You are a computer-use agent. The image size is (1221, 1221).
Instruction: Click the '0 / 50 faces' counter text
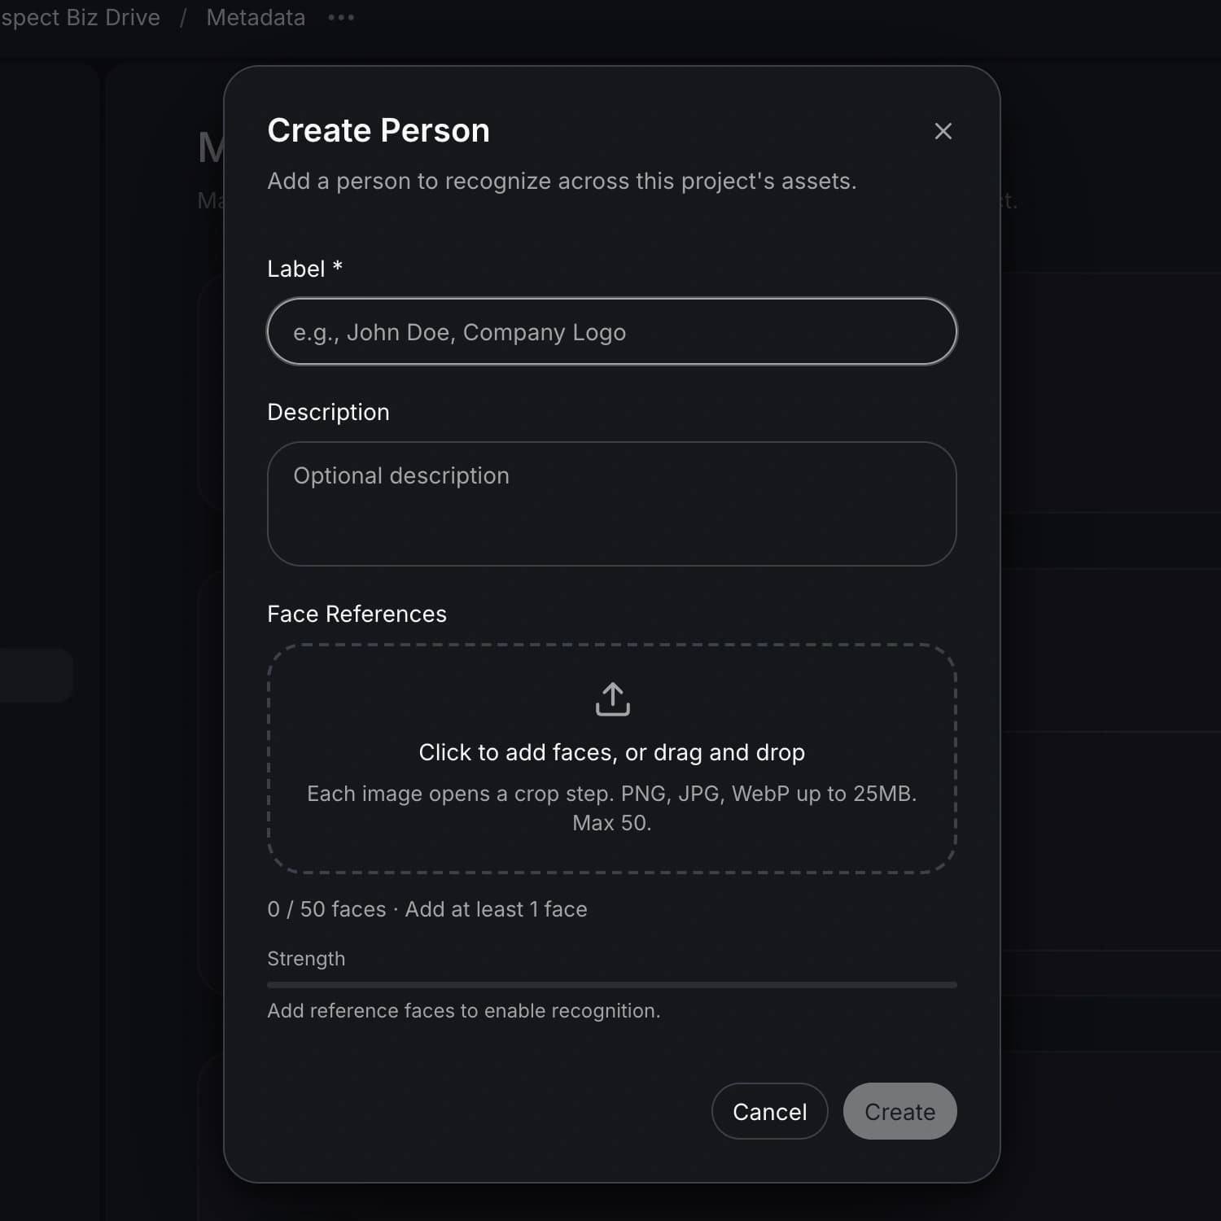pyautogui.click(x=326, y=909)
